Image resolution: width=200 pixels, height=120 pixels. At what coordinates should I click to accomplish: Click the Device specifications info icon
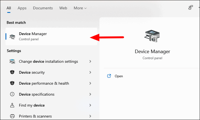click(12, 94)
